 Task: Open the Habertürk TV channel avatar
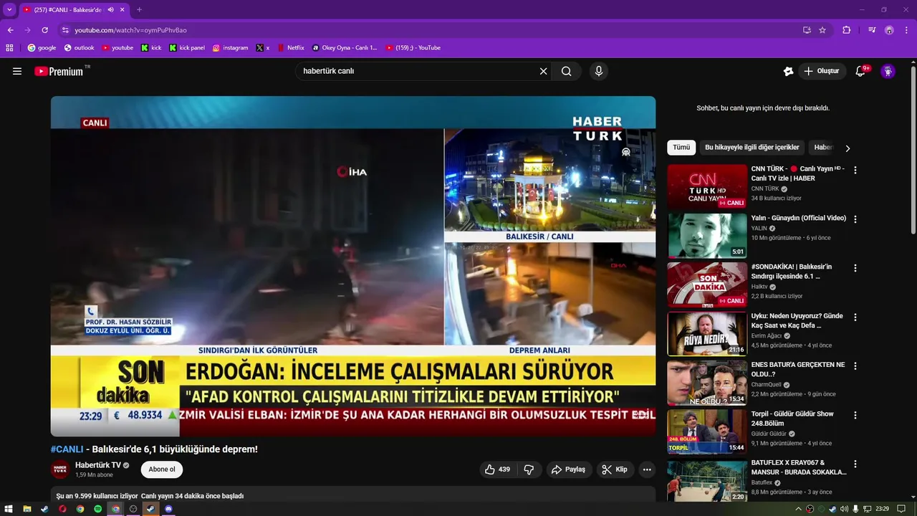pyautogui.click(x=60, y=469)
